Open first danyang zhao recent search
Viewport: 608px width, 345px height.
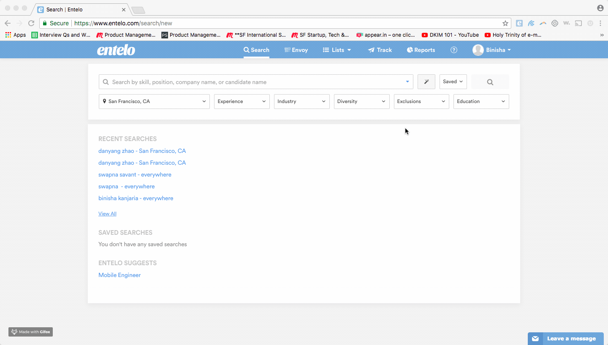pos(142,151)
